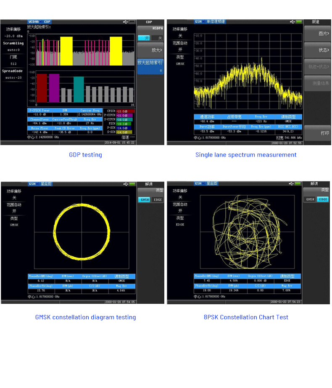The width and height of the screenshot is (332, 388).
Task: Turn HSDPA on with 开 toggle
Action: pos(145,38)
